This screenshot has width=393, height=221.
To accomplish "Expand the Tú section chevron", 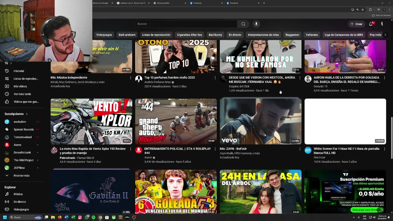I will [11, 63].
